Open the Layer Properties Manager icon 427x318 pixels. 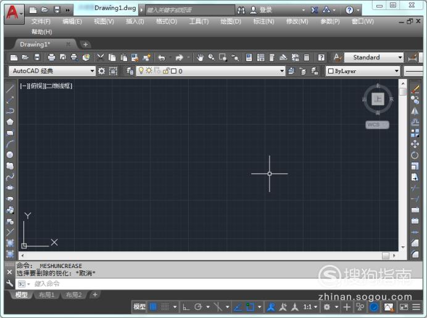(130, 71)
